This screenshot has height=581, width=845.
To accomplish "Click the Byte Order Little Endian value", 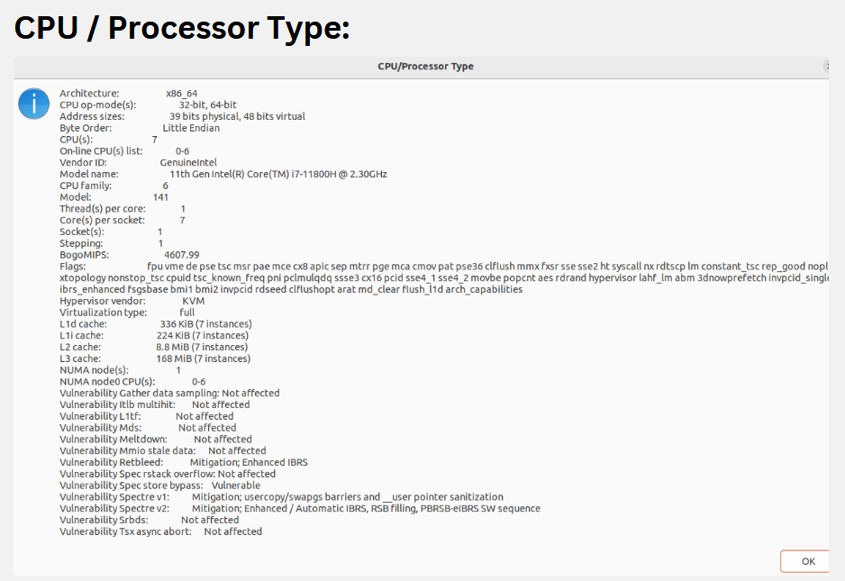I will point(191,128).
